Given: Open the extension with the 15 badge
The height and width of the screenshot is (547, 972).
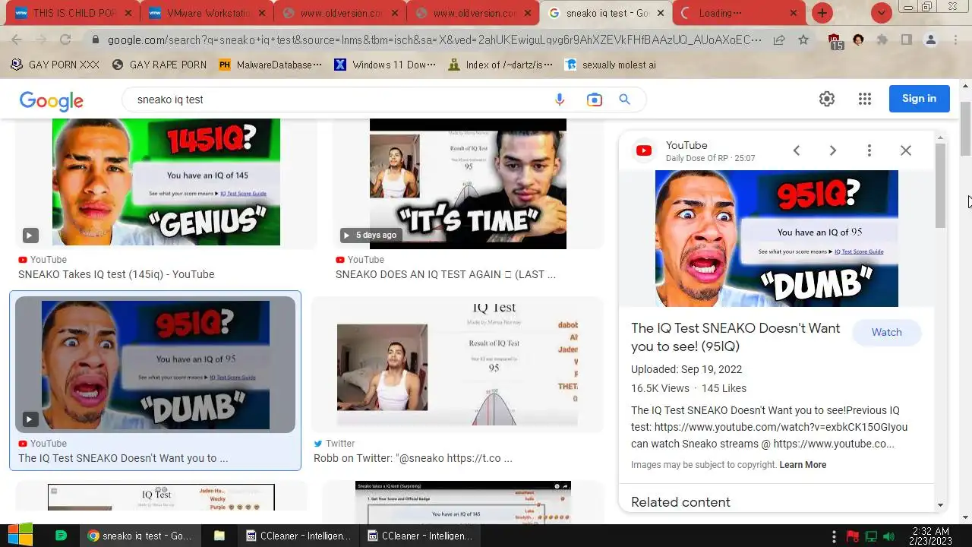Looking at the screenshot, I should [x=835, y=41].
